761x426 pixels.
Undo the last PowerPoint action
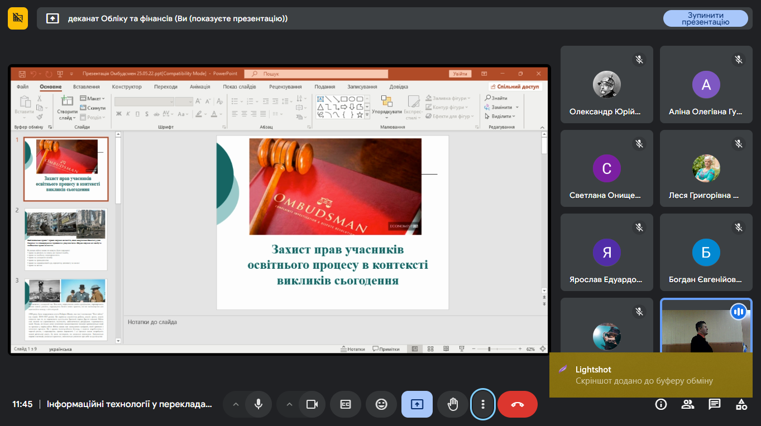(x=34, y=74)
